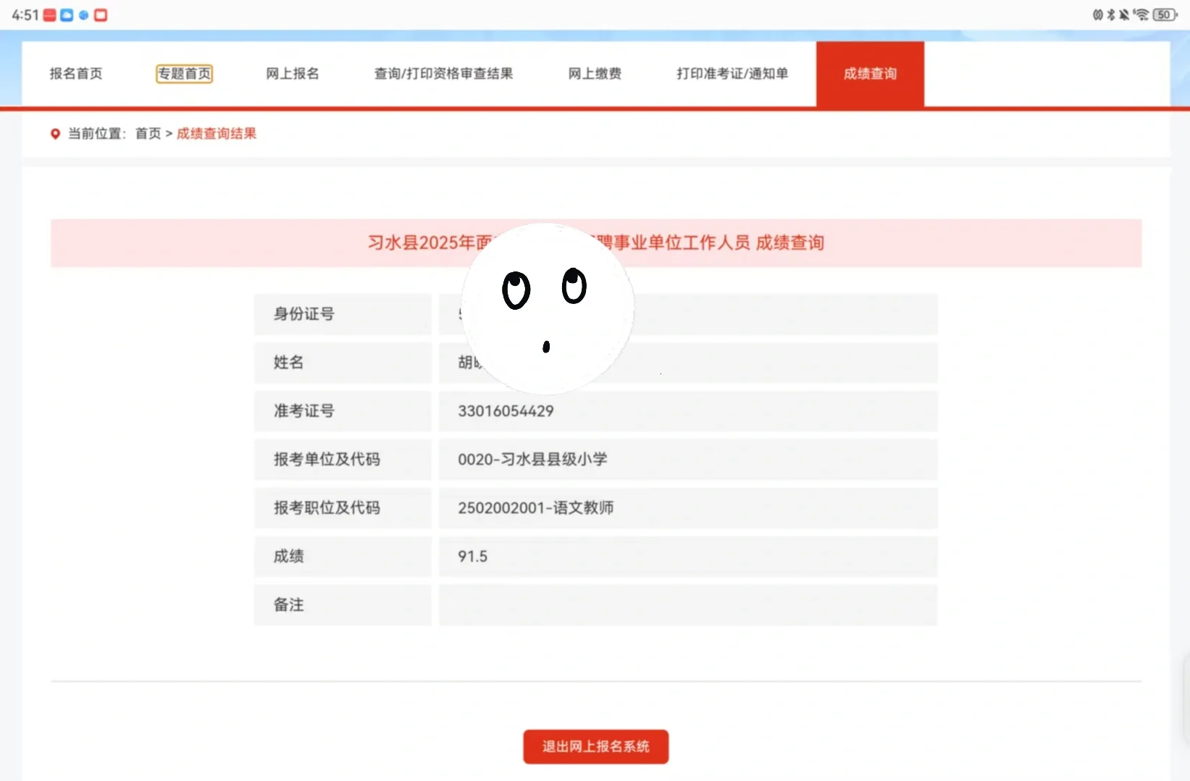Click the empty 备注 field
Viewport: 1190px width, 781px height.
pos(687,605)
